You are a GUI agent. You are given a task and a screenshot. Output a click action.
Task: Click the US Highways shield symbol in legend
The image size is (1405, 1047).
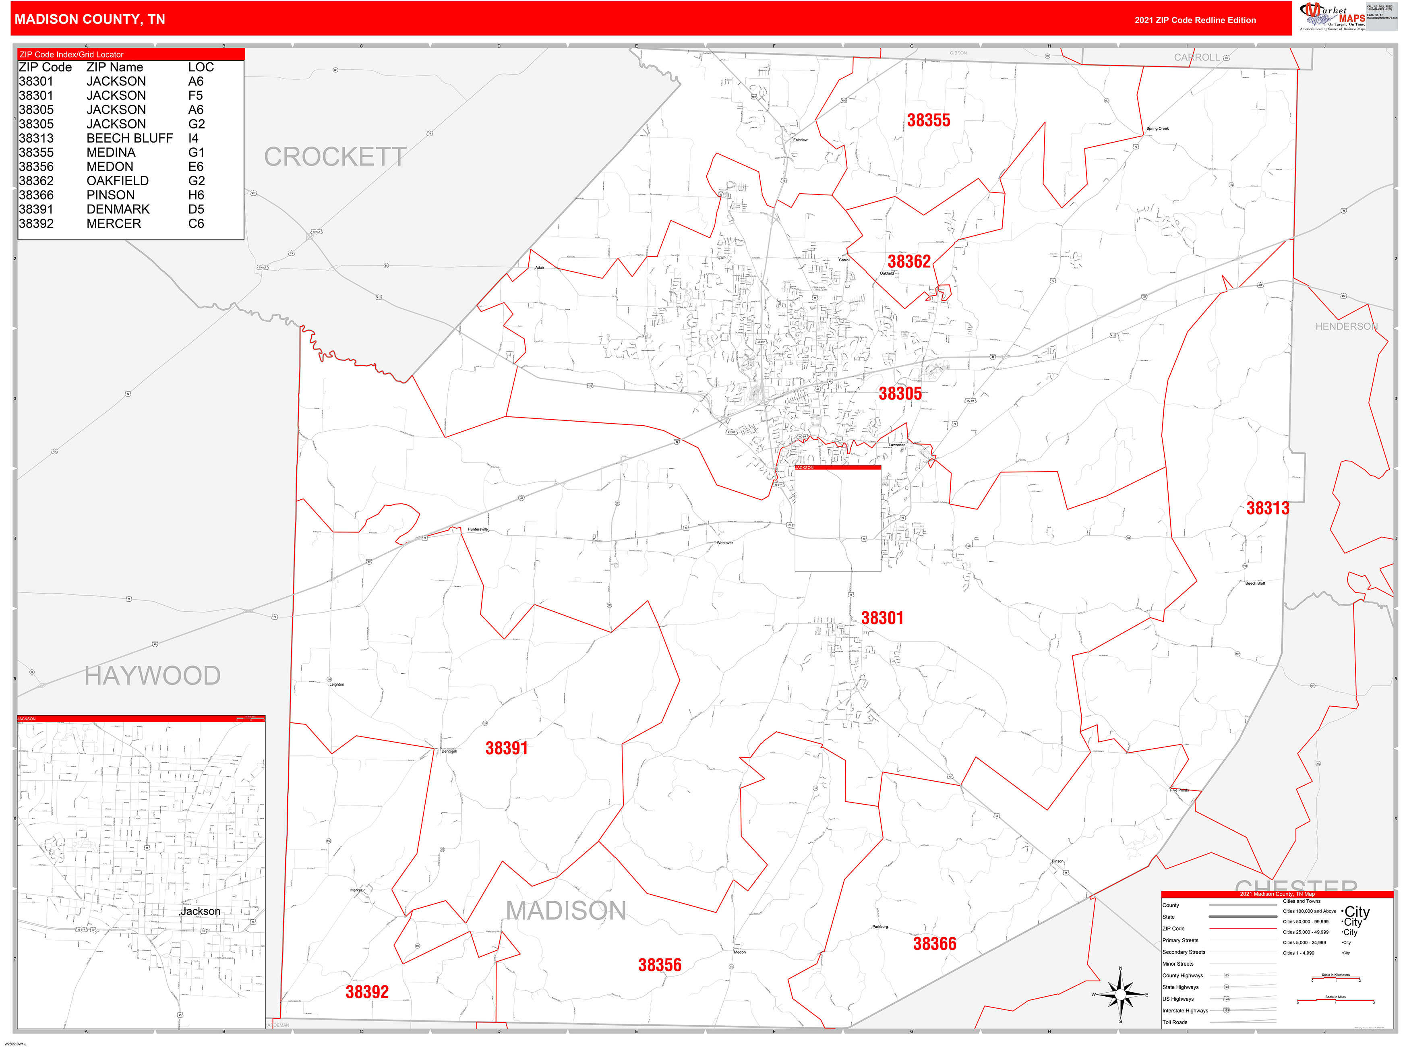[x=1226, y=999]
